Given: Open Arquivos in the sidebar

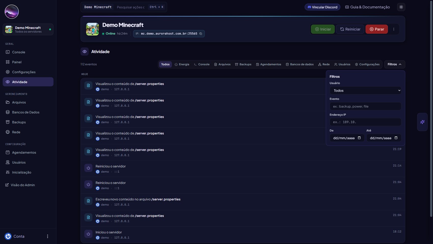Looking at the screenshot, I should 28,102.
